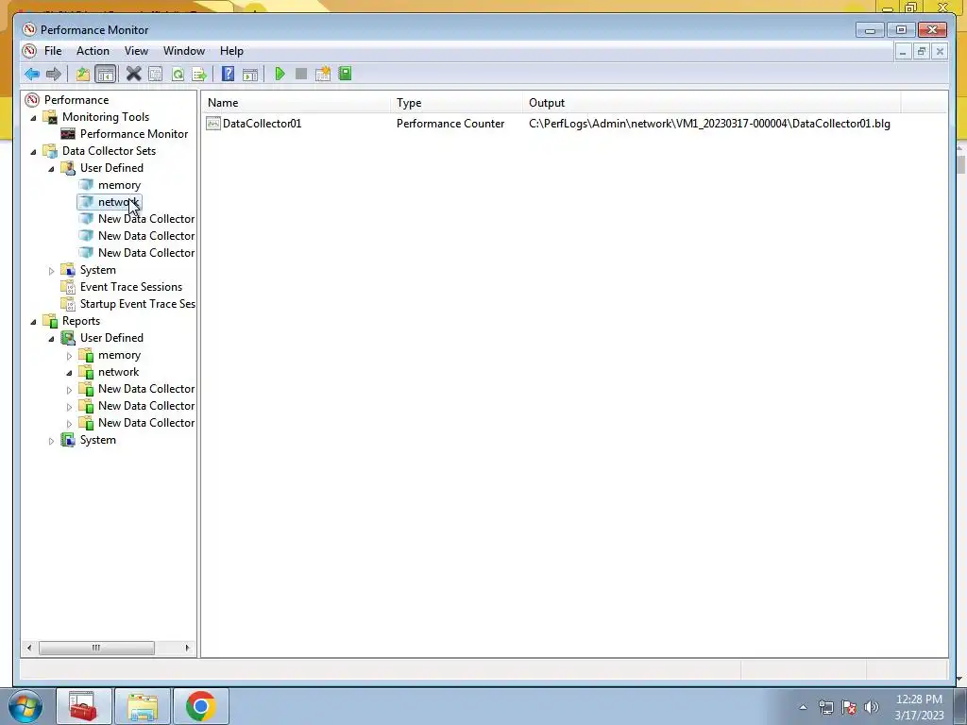Click the Forward arrow toolbar icon
Image resolution: width=967 pixels, height=725 pixels.
point(54,74)
